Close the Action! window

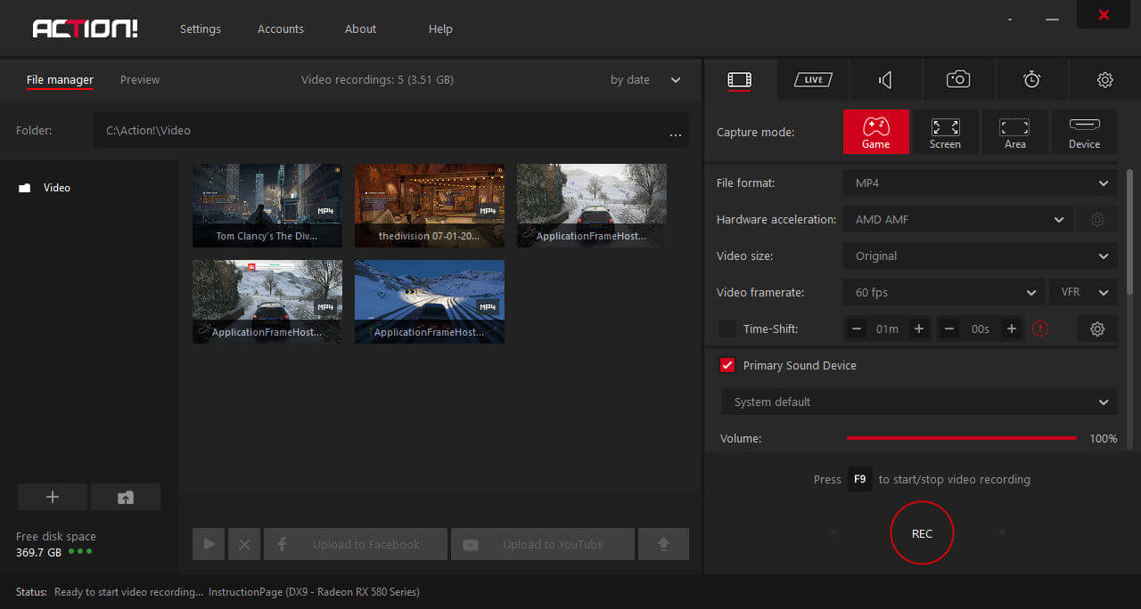(1104, 14)
